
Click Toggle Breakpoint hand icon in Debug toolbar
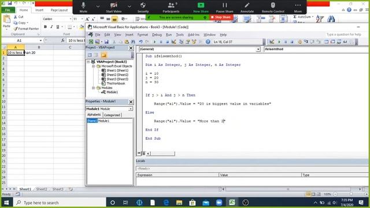point(299,42)
